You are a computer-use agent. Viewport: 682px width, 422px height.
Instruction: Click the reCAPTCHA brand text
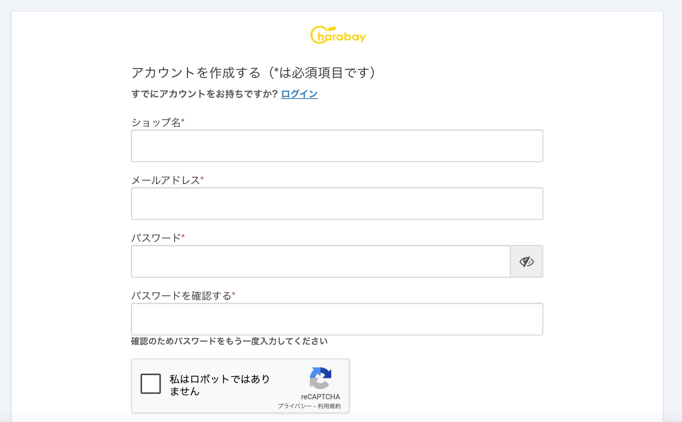pos(320,397)
